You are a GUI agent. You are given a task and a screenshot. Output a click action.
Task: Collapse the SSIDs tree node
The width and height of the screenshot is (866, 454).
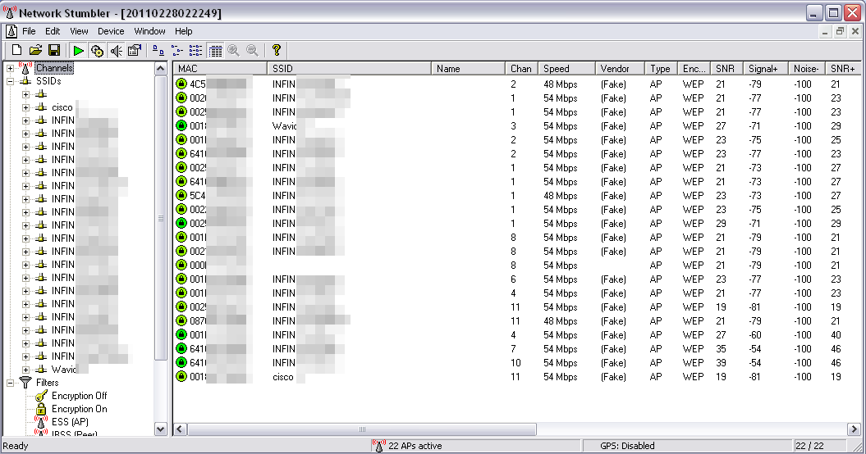tap(11, 81)
